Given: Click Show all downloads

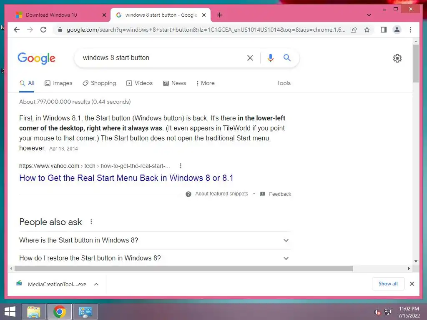Looking at the screenshot, I should 388,283.
